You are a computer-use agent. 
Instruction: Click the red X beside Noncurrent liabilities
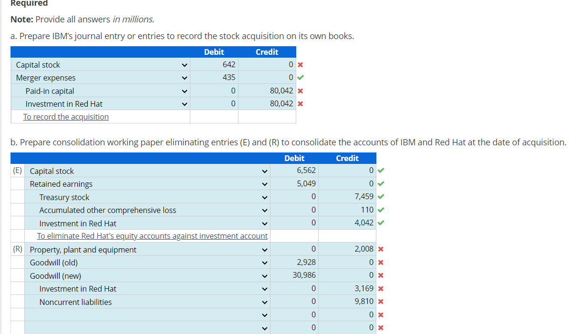[381, 302]
